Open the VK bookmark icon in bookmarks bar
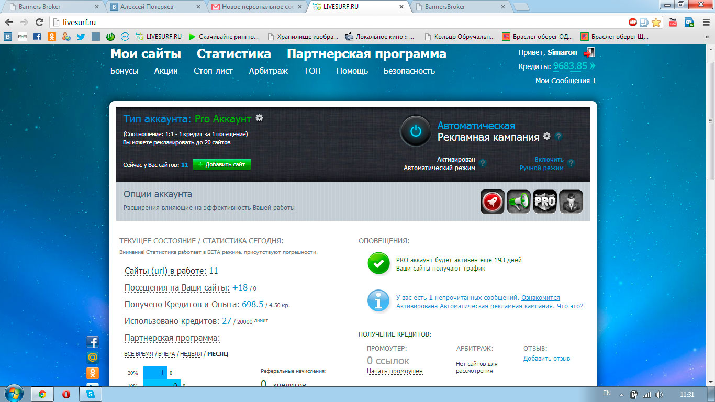715x402 pixels. coord(8,37)
